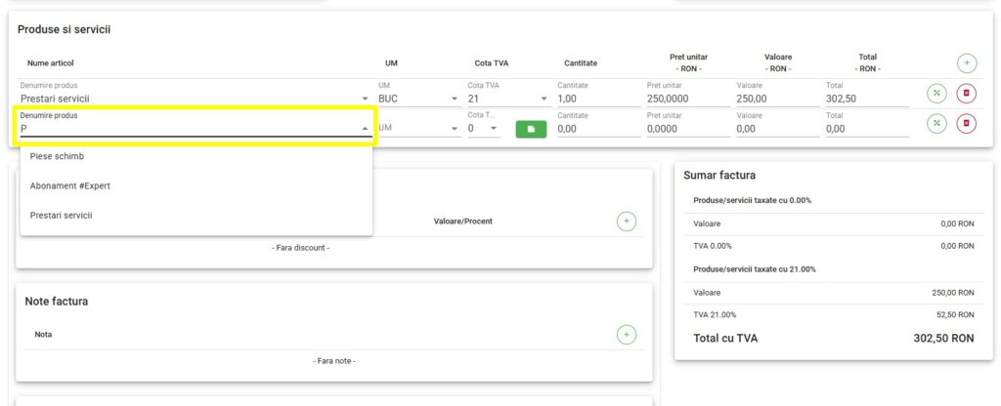Viewport: 1001px width, 406px height.
Task: Expand Cota TVA dropdown with value 21
Action: click(508, 99)
